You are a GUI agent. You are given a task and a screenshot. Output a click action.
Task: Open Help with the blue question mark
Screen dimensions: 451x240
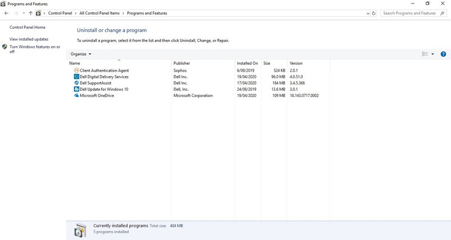pyautogui.click(x=443, y=54)
